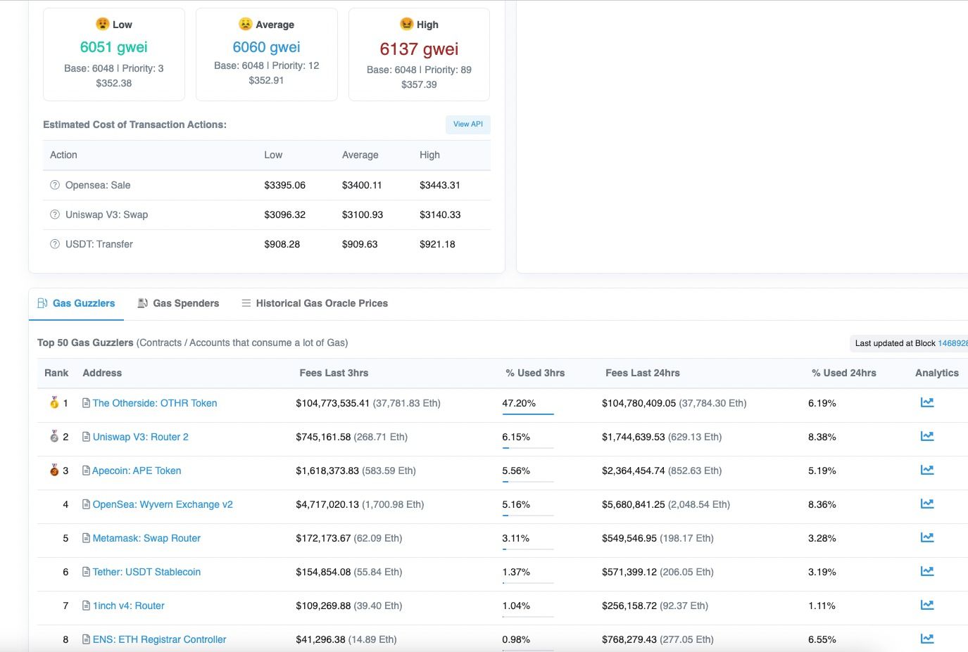Click help icon beside Uniswap V3: Swap

point(55,215)
